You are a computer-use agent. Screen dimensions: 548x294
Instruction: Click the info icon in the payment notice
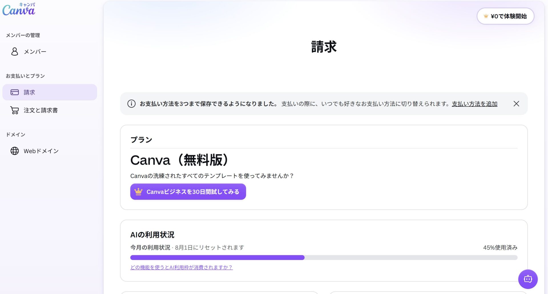click(x=131, y=104)
